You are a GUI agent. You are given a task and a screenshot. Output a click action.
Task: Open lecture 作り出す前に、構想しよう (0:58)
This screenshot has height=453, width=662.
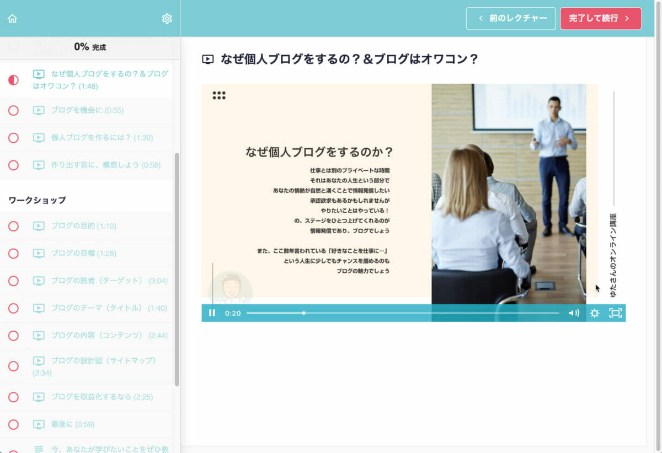coord(86,165)
